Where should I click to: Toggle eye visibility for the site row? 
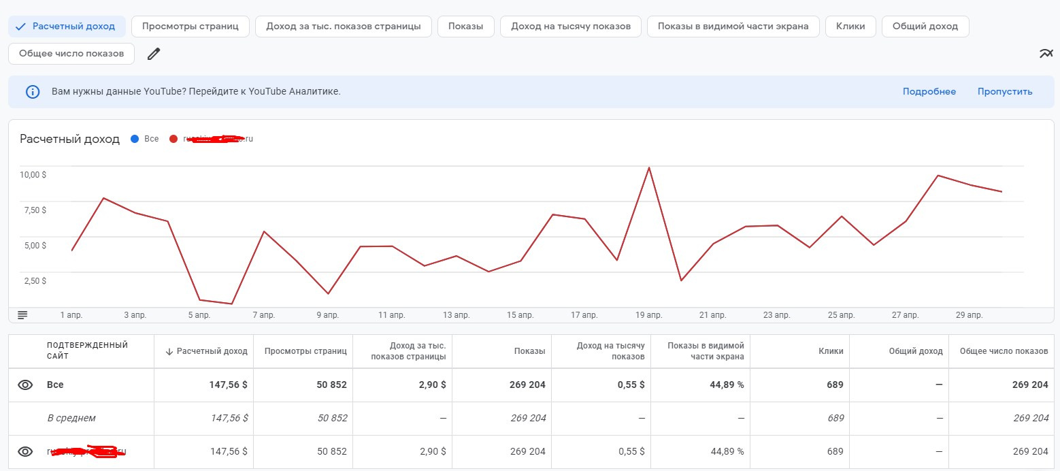[x=25, y=451]
